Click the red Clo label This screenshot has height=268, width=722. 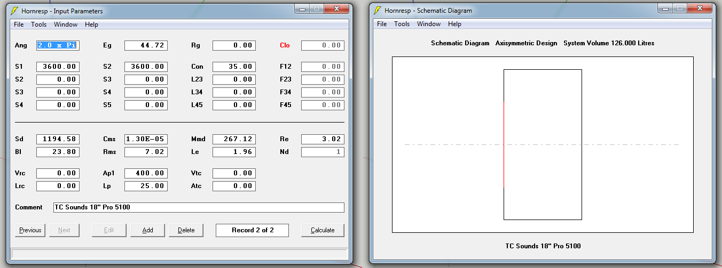tap(285, 45)
